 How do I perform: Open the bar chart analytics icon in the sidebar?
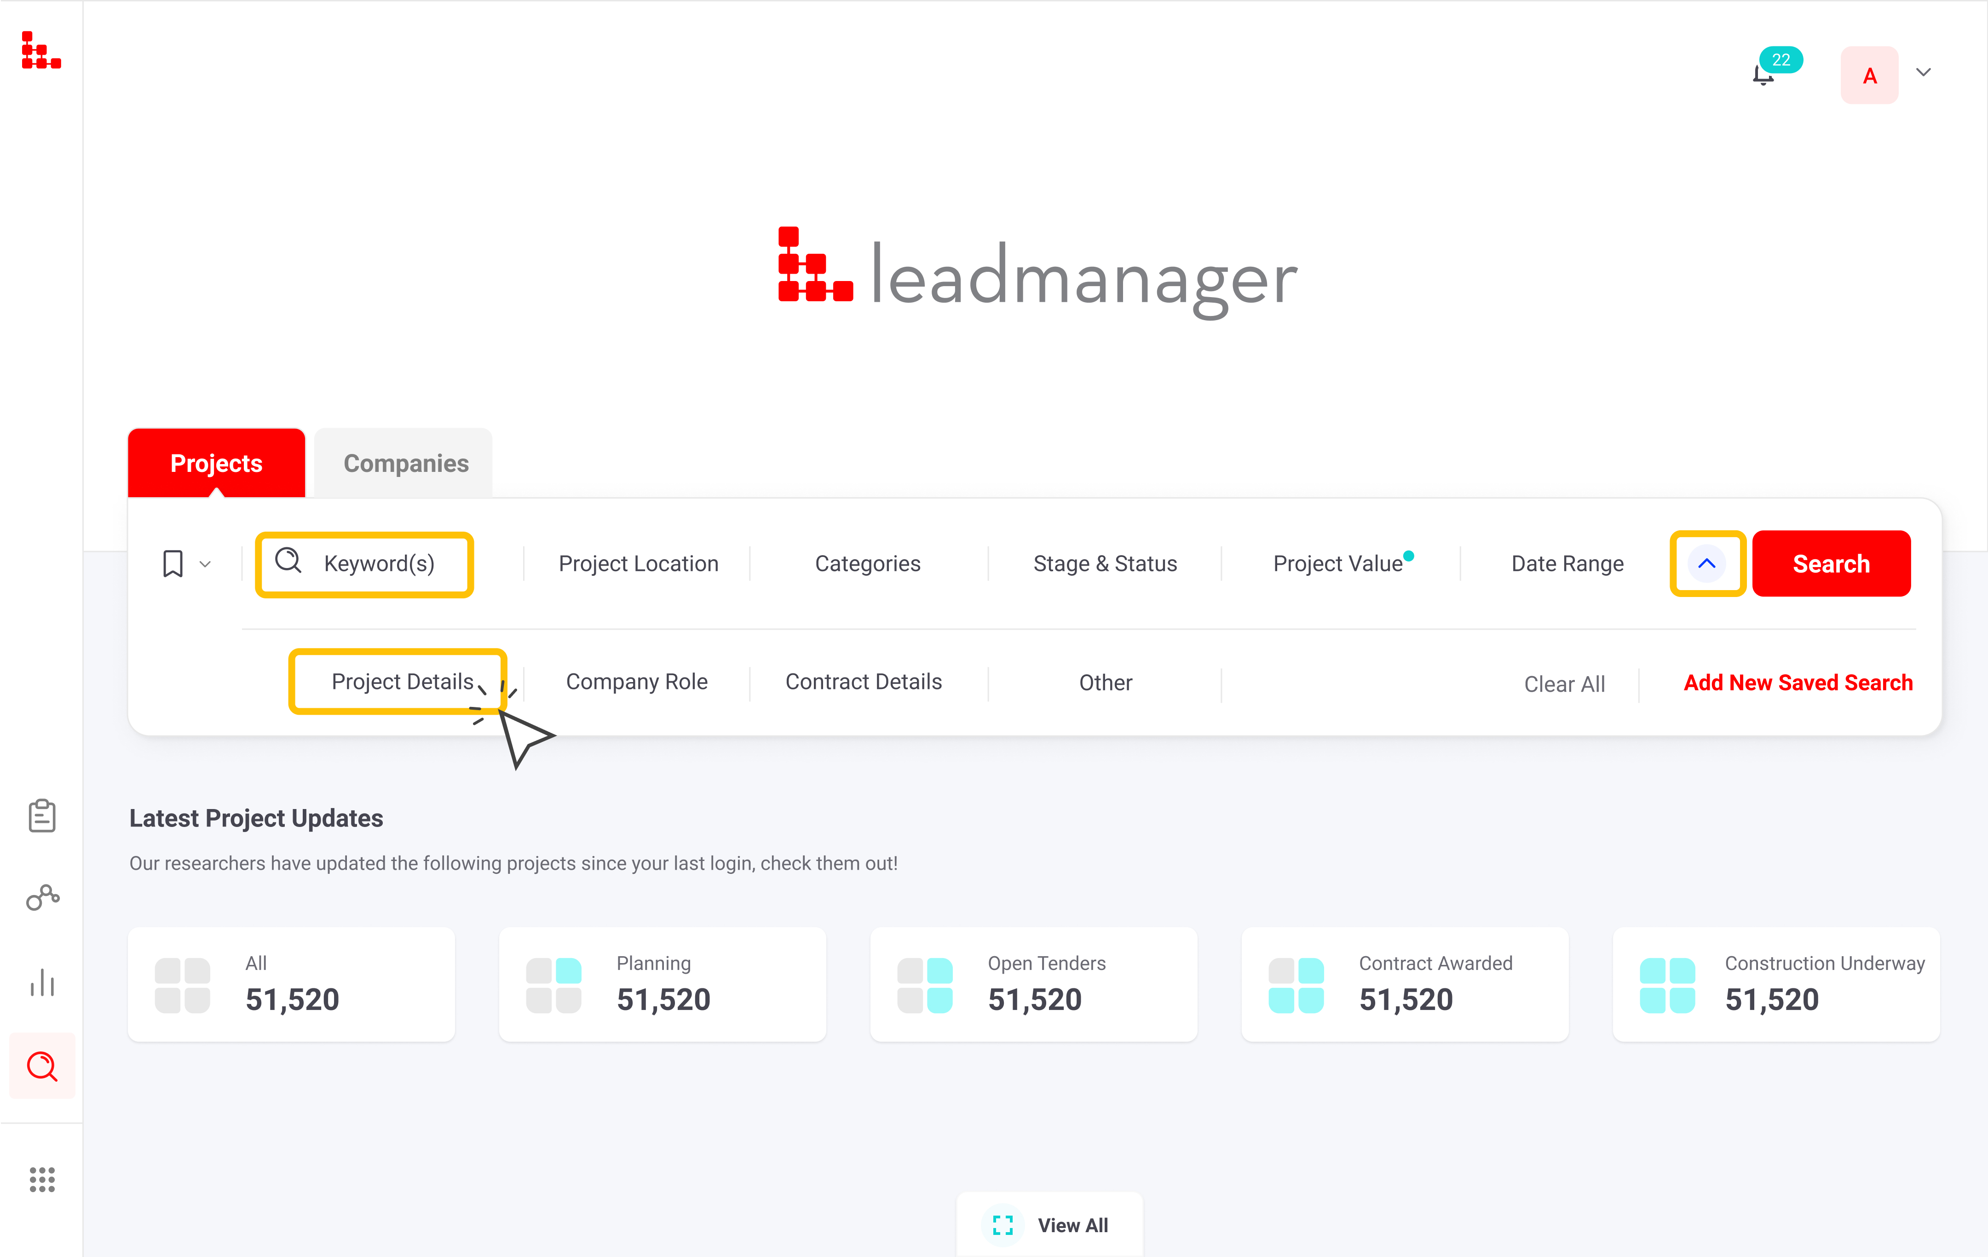(x=42, y=982)
